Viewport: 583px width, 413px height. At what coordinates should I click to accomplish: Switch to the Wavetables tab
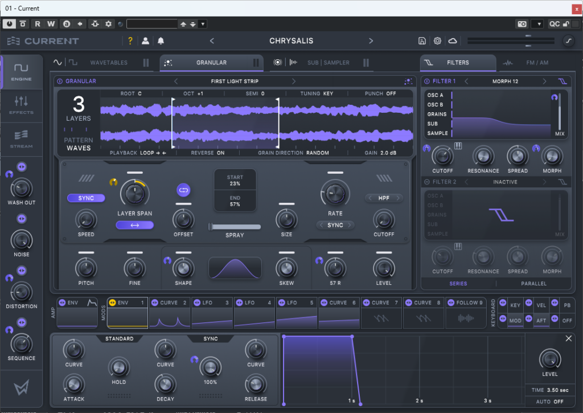pos(109,63)
